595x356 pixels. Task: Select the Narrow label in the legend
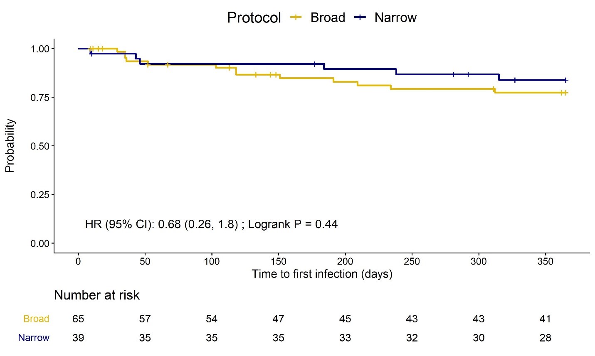click(x=395, y=17)
